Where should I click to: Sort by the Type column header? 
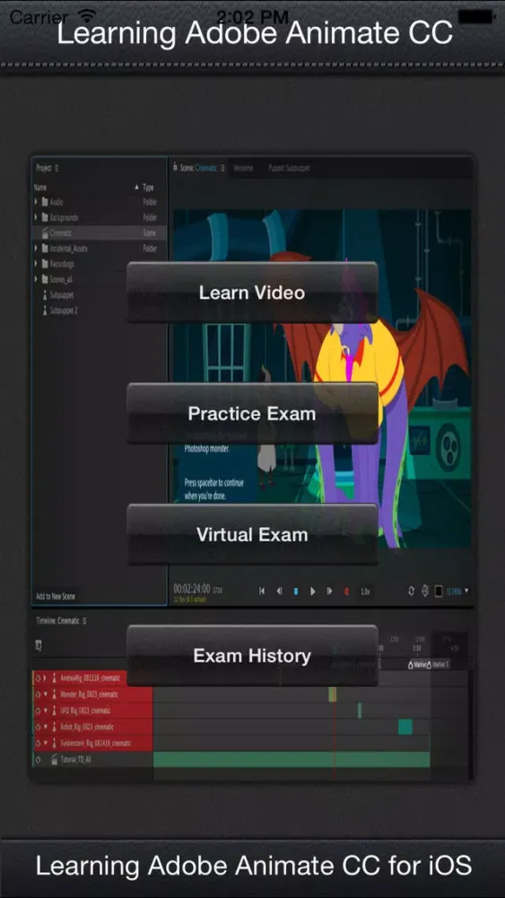tap(148, 188)
